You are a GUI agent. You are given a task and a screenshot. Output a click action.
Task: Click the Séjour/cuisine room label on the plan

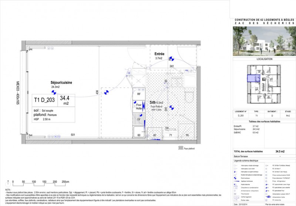(x=61, y=82)
